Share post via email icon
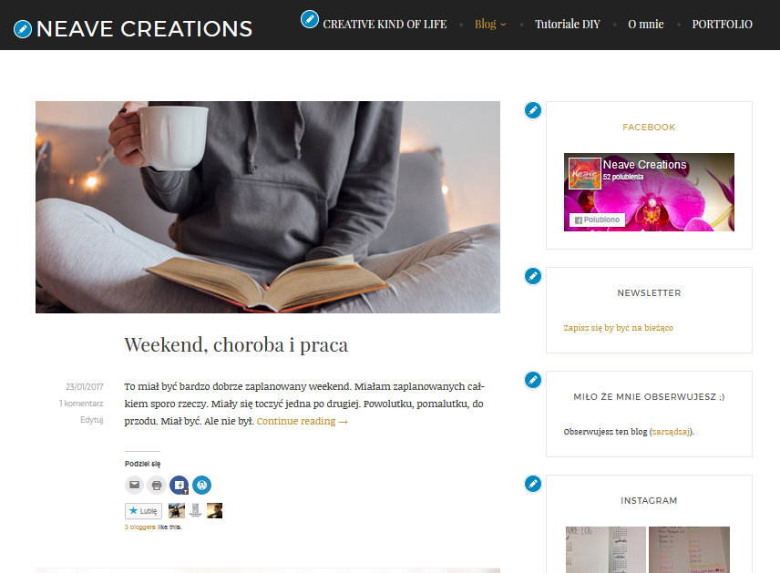This screenshot has height=573, width=780. (134, 485)
